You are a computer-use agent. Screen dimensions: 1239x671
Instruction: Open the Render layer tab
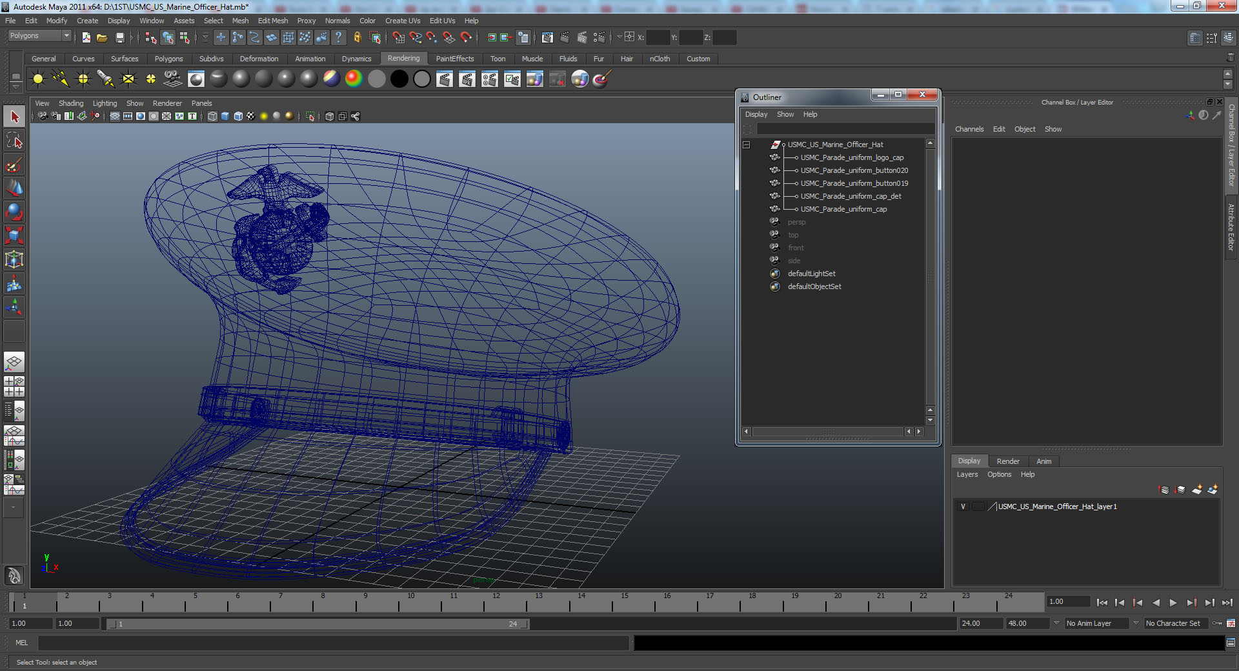pyautogui.click(x=1008, y=461)
